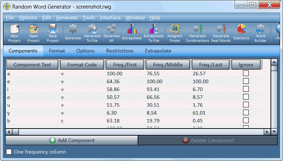This screenshot has width=283, height=161.
Task: Maximize the Random Word Generator window
Action: tap(253, 5)
